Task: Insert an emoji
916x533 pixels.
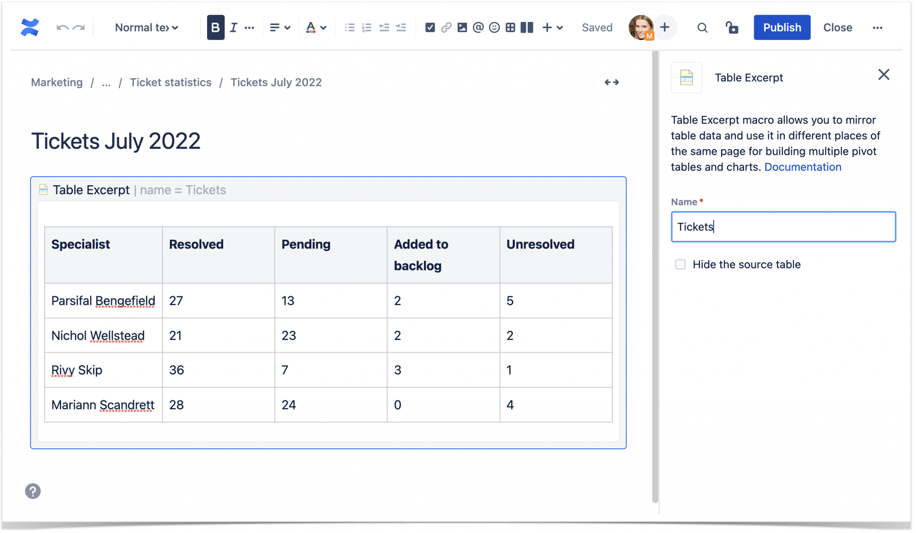Action: click(x=494, y=27)
